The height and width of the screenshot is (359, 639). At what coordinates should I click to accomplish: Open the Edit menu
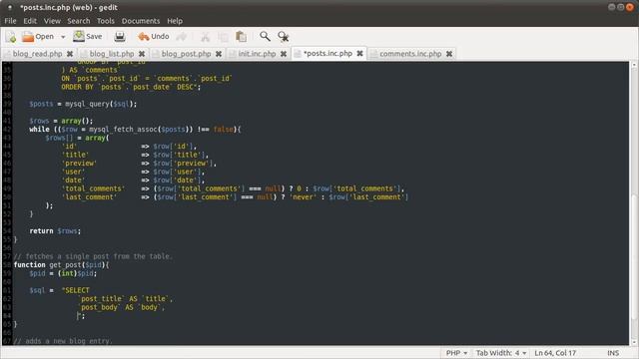[x=30, y=21]
